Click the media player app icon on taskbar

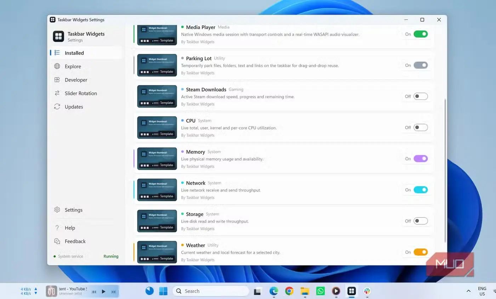pos(336,291)
